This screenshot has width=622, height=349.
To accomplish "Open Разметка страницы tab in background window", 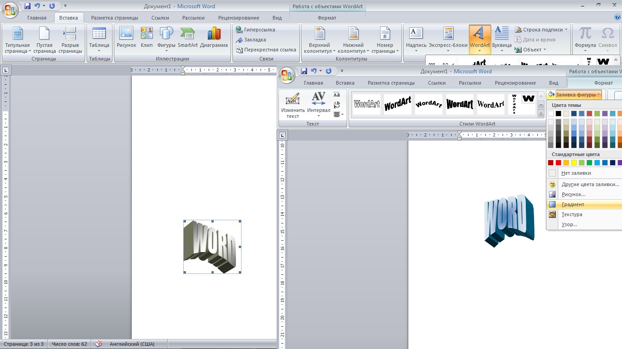I will point(114,18).
